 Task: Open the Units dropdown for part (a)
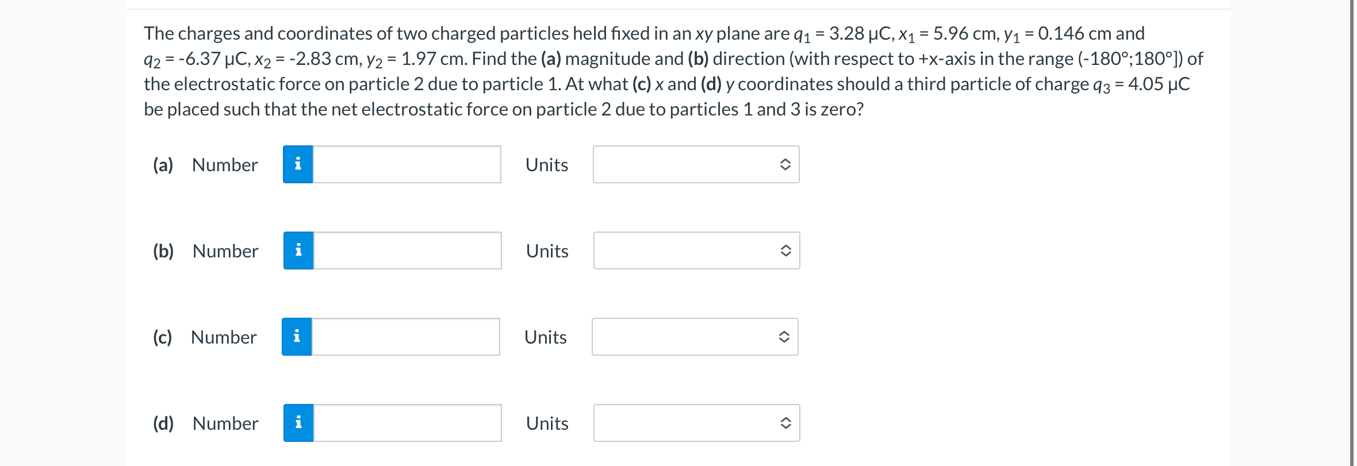(x=696, y=164)
